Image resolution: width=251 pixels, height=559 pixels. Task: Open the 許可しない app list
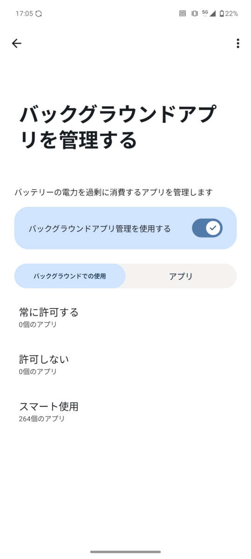125,365
